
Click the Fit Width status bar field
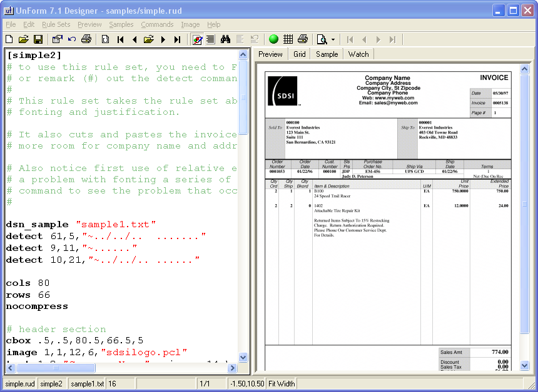pyautogui.click(x=282, y=384)
